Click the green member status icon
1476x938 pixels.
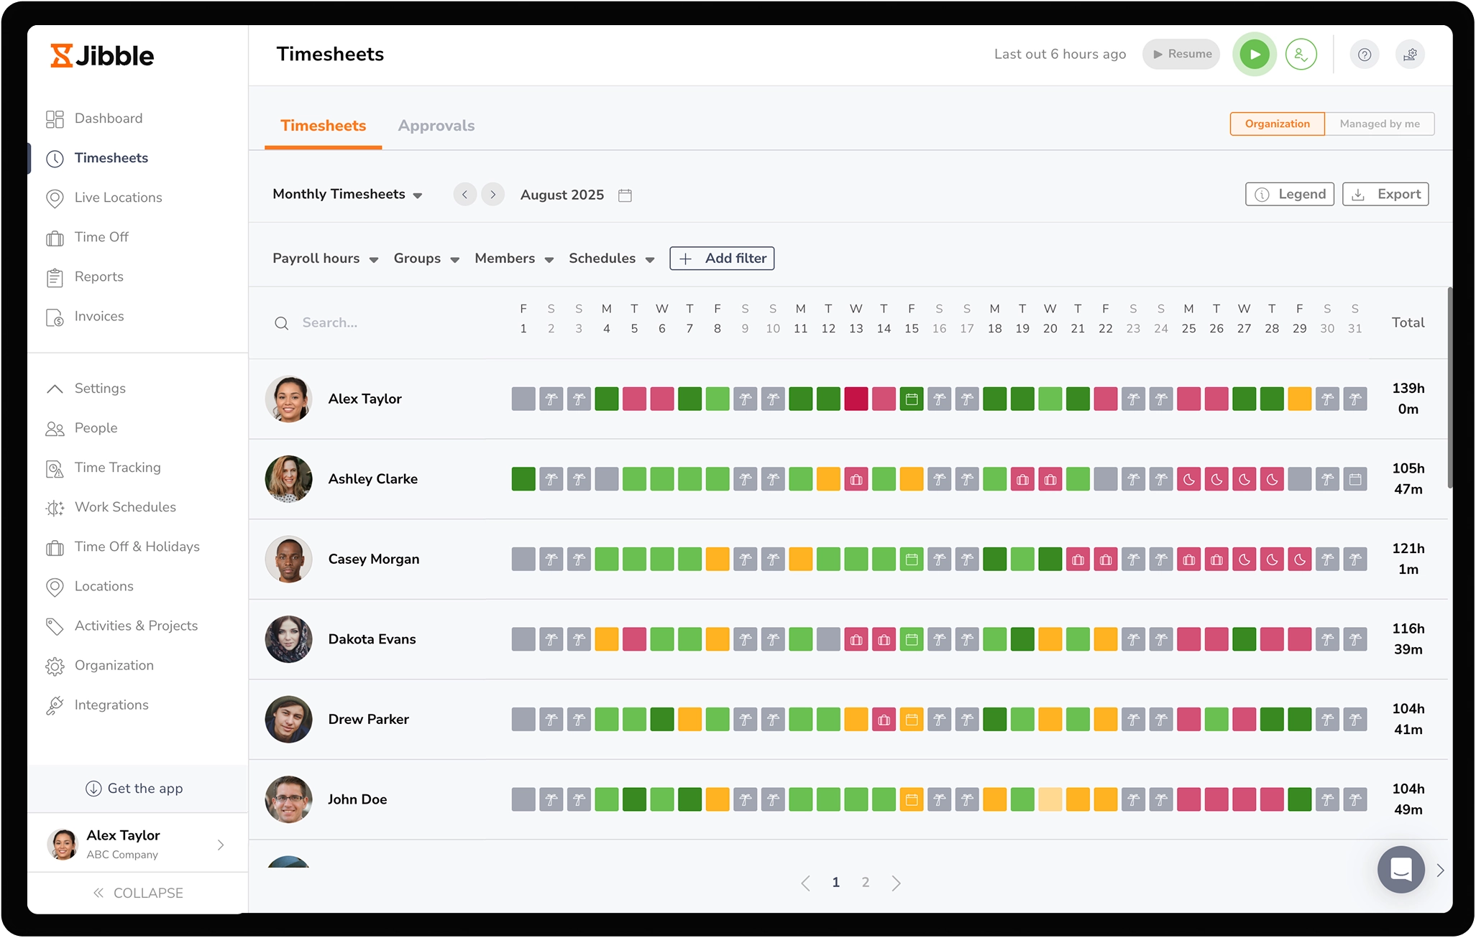point(1301,55)
